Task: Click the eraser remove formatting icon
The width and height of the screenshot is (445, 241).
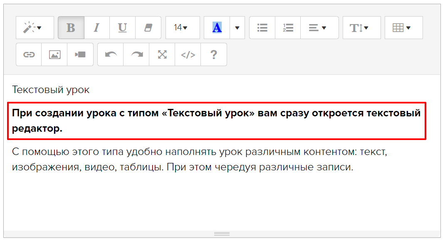Action: coord(148,28)
